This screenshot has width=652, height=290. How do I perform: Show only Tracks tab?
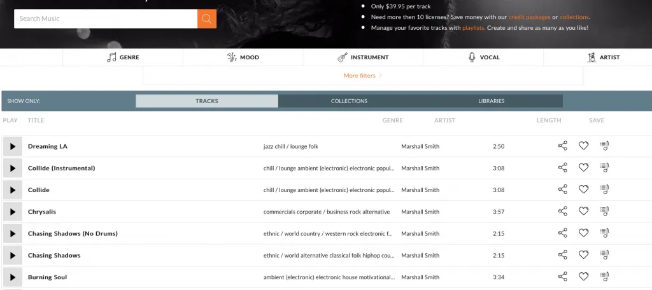[207, 101]
